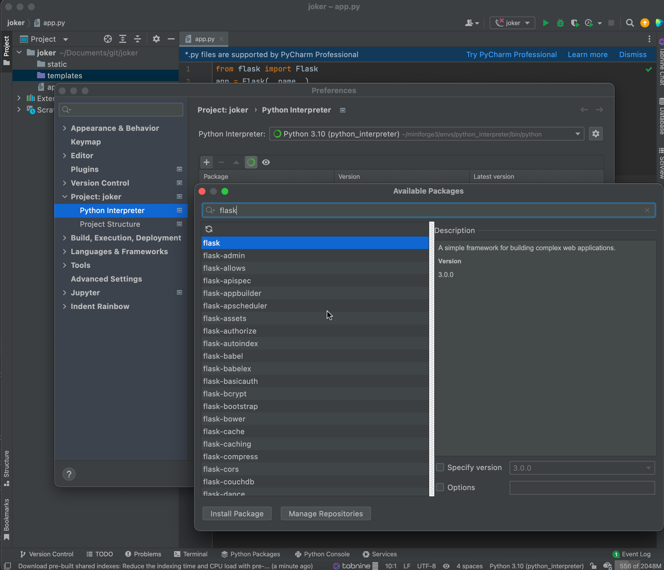This screenshot has width=664, height=570.
Task: Click the Python Interpreter menu item
Action: (112, 210)
